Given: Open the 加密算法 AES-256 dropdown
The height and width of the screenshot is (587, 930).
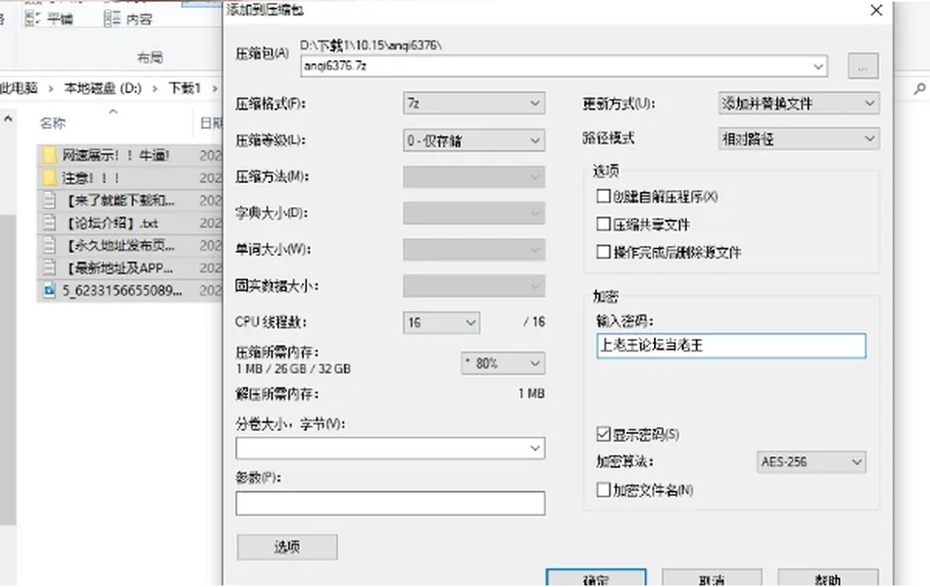Looking at the screenshot, I should coord(812,462).
